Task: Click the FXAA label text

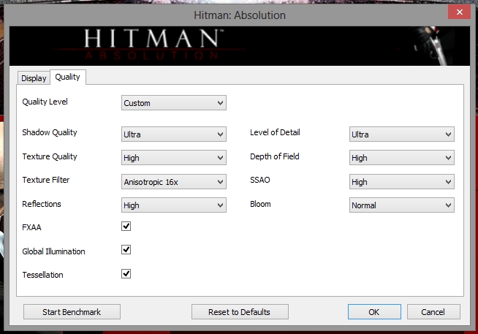Action: coord(31,227)
